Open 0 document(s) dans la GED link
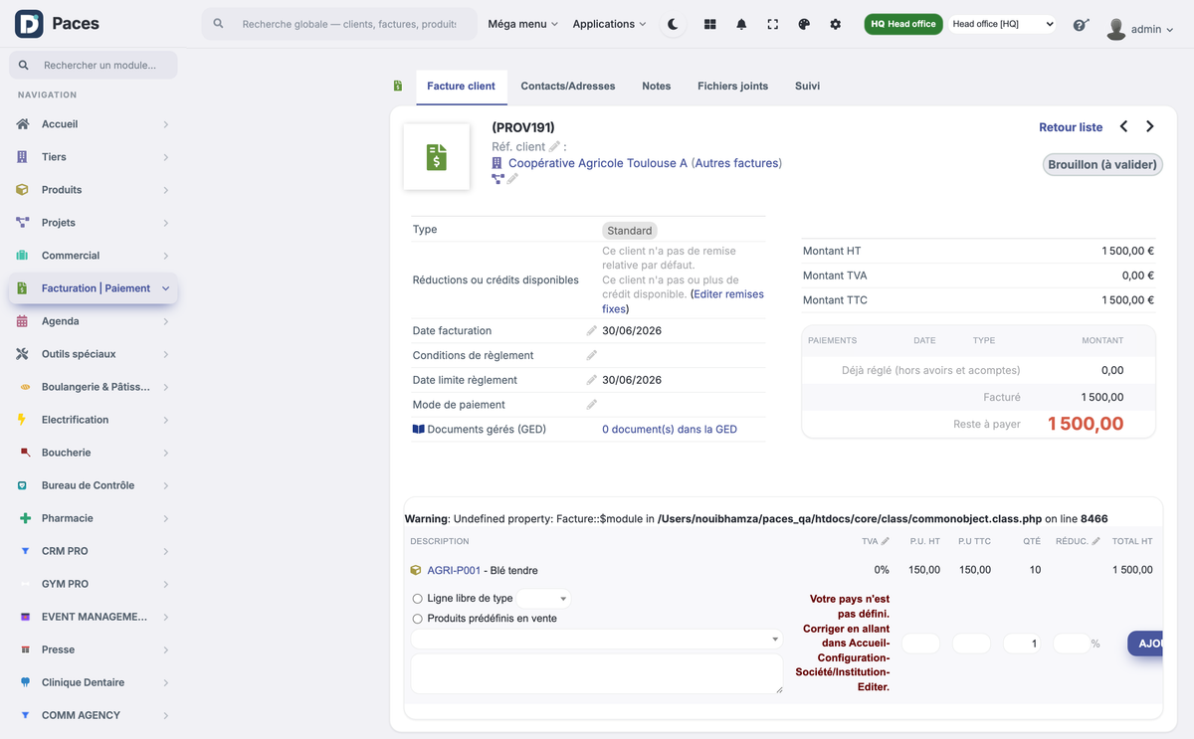 tap(670, 430)
